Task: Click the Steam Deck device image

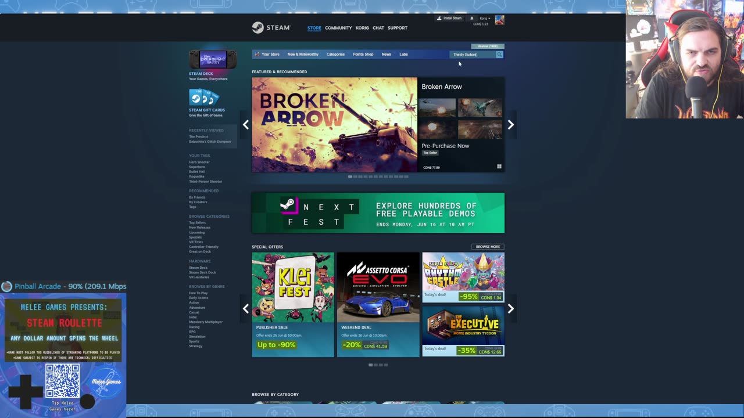Action: click(x=213, y=59)
